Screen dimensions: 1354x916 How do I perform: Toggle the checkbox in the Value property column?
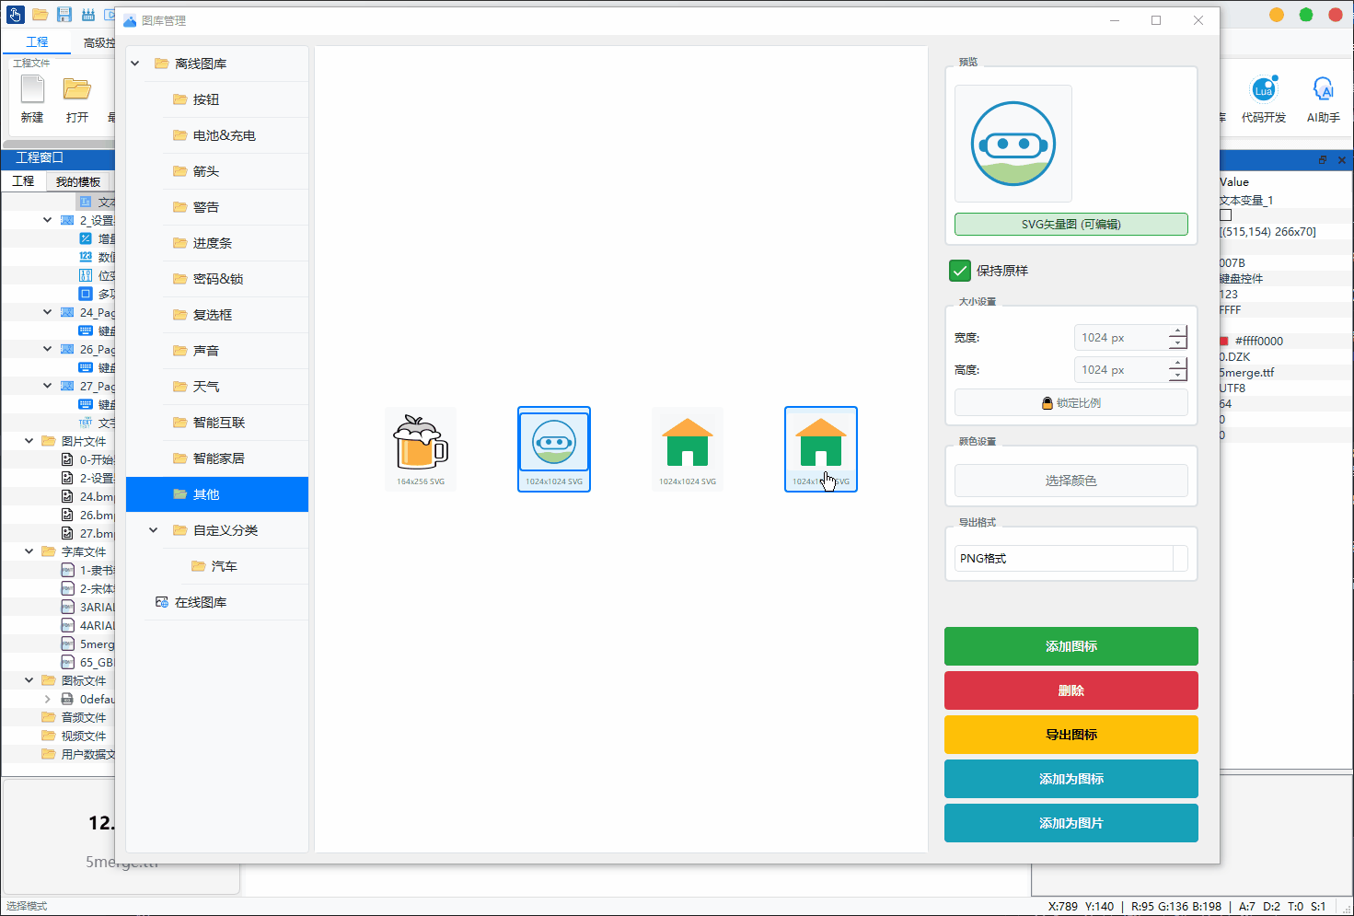(x=1225, y=215)
